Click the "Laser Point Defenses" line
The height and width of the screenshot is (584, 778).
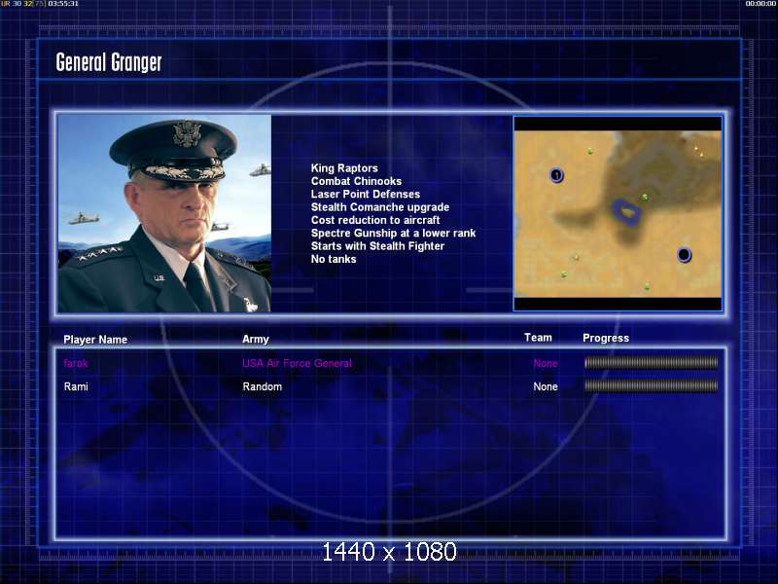pos(366,194)
